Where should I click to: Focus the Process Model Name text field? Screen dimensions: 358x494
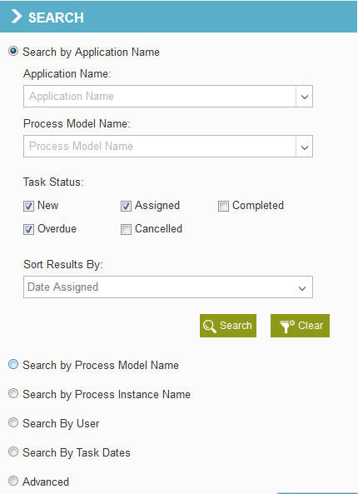[160, 147]
